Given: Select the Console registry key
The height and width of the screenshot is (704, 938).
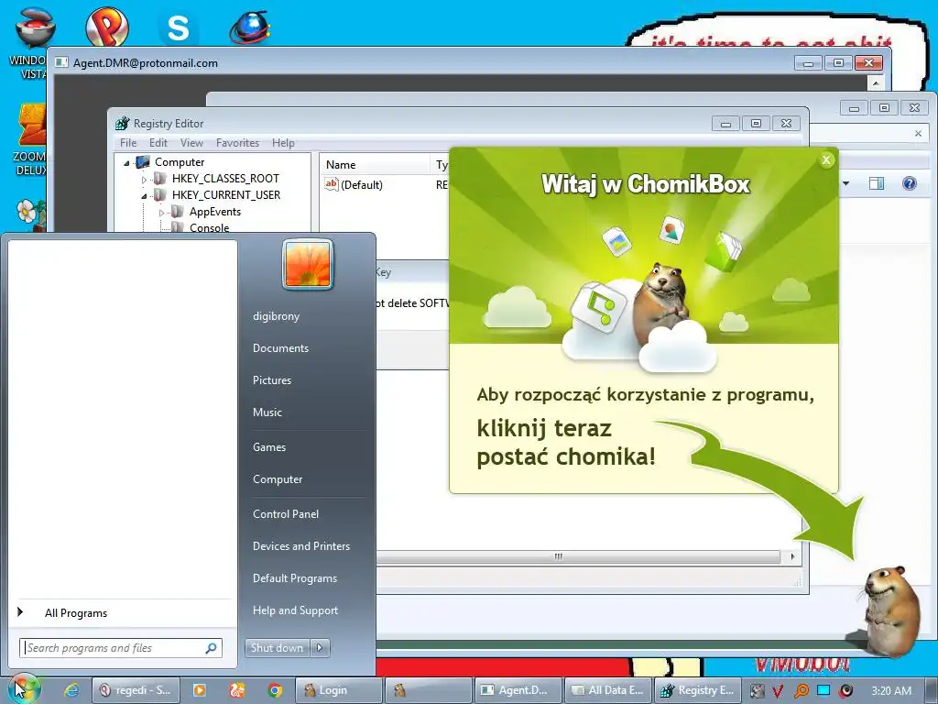Looking at the screenshot, I should pos(209,227).
